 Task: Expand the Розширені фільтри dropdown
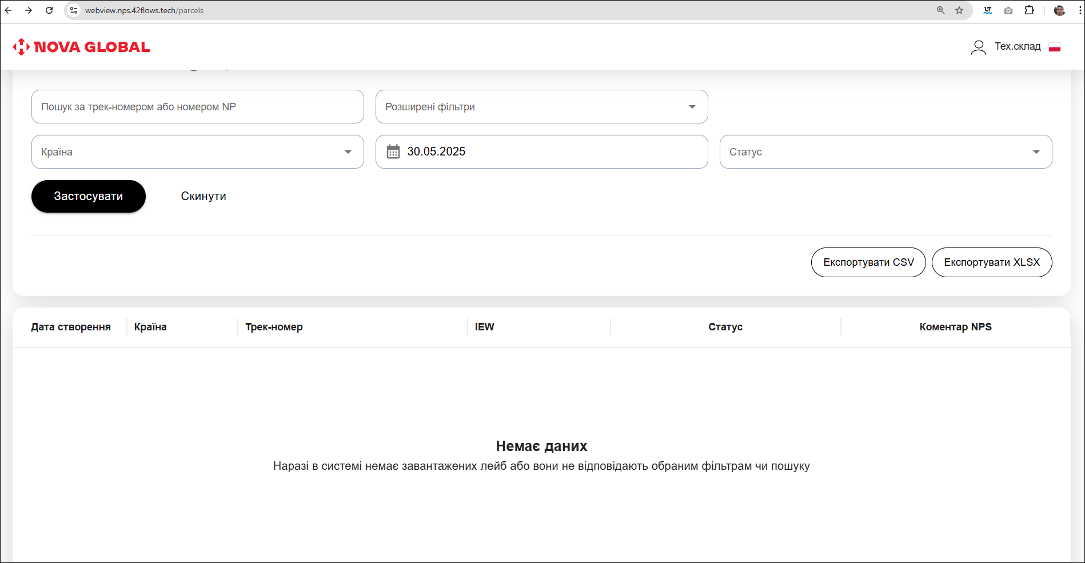pos(541,107)
